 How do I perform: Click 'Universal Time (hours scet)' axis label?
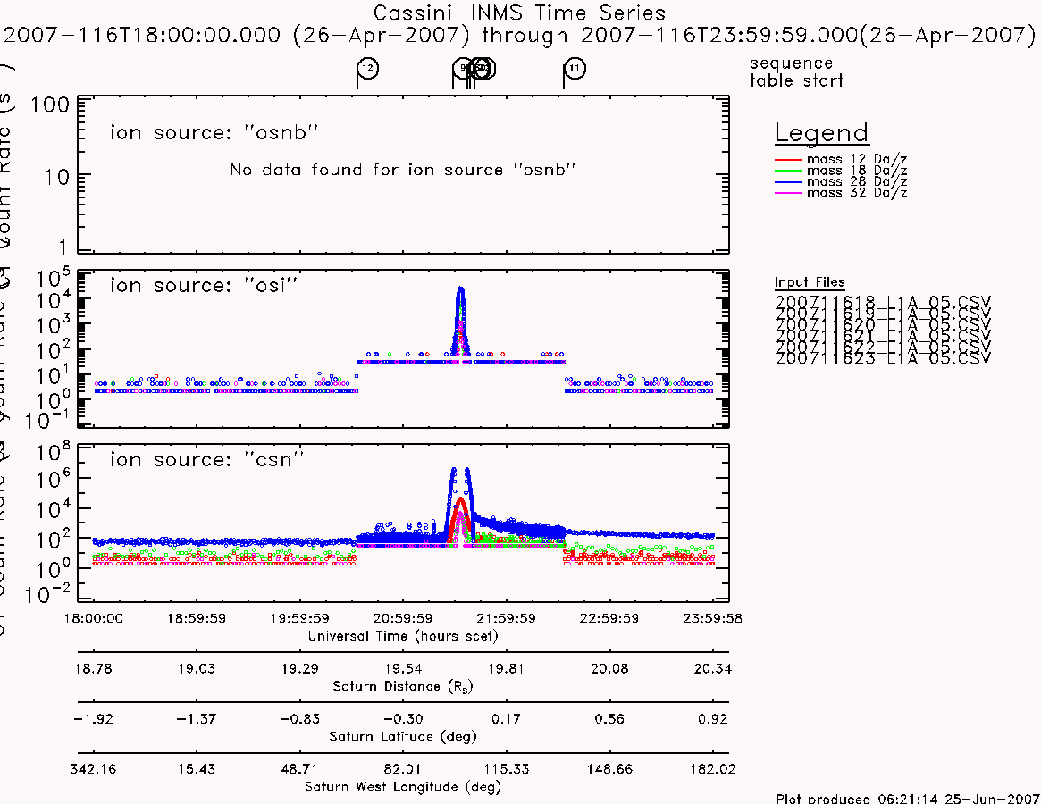click(403, 636)
